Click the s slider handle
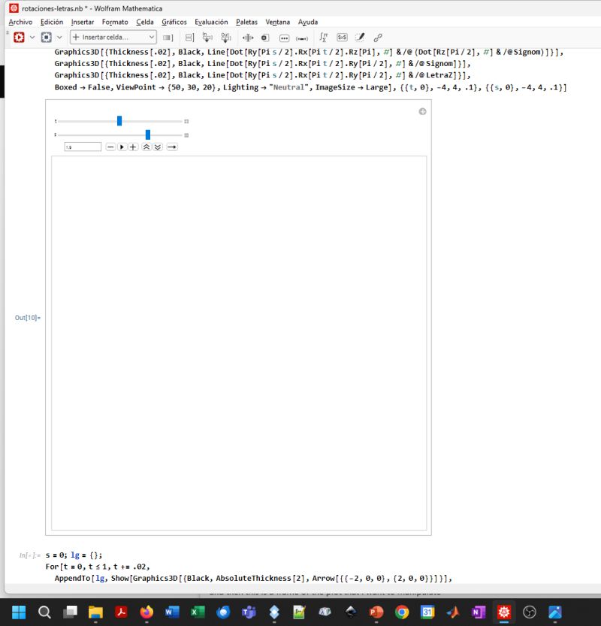Image resolution: width=601 pixels, height=626 pixels. click(x=147, y=135)
